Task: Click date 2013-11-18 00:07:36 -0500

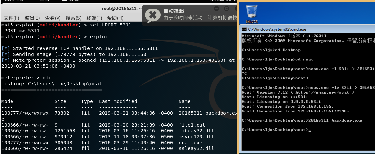Action: (136, 137)
